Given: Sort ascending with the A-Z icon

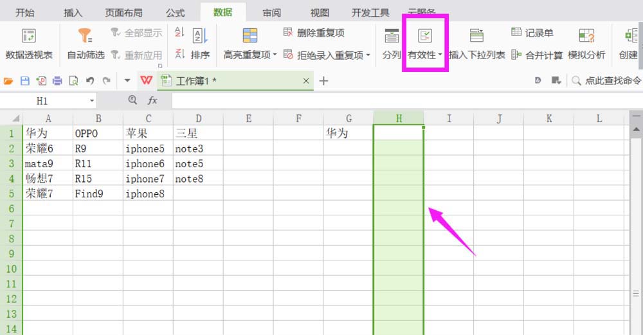Looking at the screenshot, I should tap(179, 32).
